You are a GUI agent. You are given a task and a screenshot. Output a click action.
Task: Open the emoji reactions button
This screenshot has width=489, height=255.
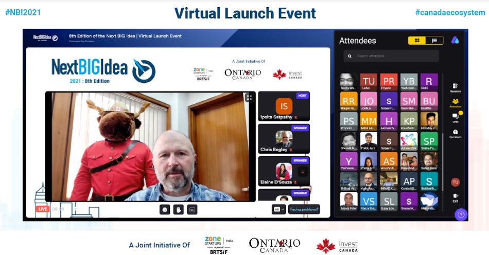pyautogui.click(x=164, y=210)
